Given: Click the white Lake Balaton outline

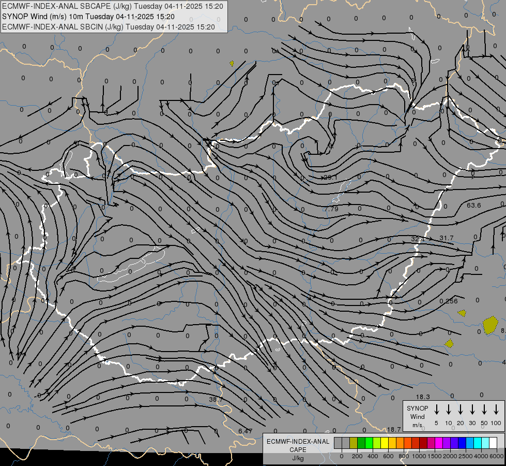Looking at the screenshot, I should (131, 264).
